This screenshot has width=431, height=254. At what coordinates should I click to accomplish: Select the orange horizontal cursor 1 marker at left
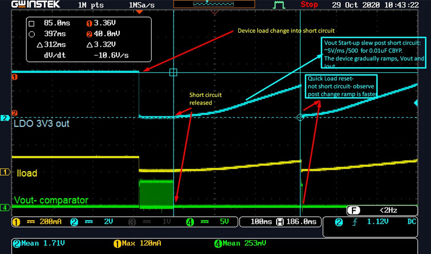tap(15, 77)
